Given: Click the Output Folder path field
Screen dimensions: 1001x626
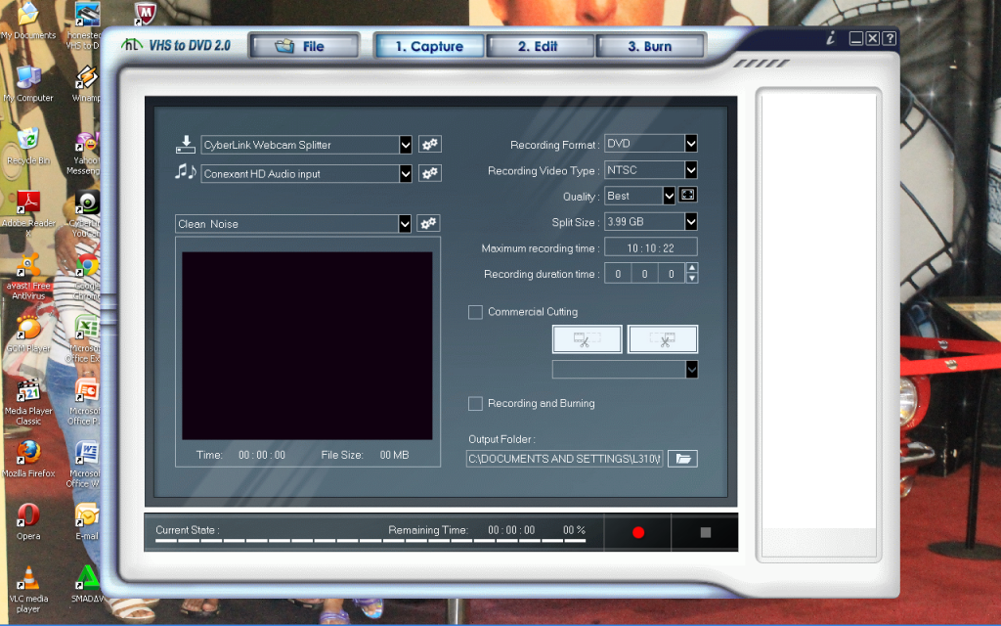Looking at the screenshot, I should click(x=564, y=459).
